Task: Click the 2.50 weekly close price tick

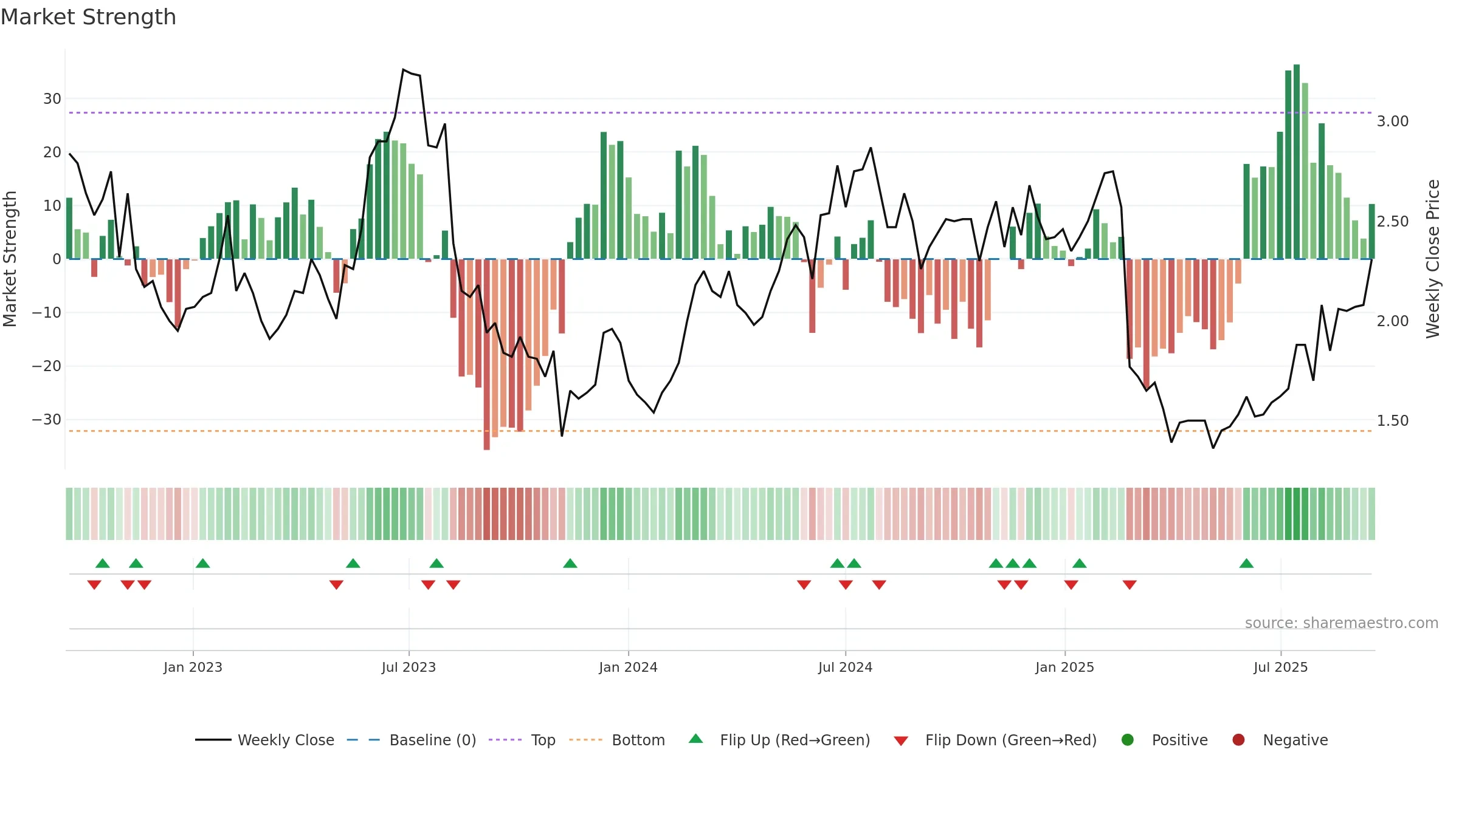Action: pyautogui.click(x=1393, y=221)
